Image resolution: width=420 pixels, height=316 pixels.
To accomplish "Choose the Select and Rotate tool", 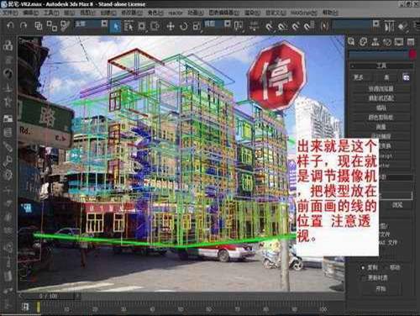I will [184, 26].
